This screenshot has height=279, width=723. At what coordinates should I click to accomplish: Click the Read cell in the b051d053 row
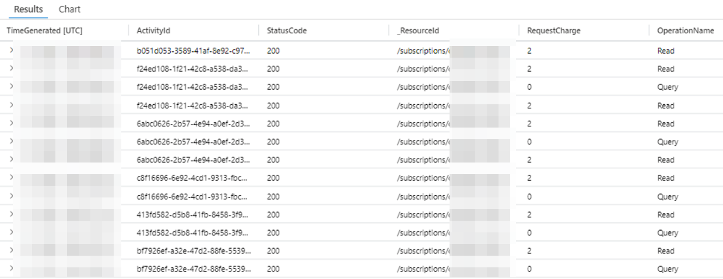(x=666, y=51)
